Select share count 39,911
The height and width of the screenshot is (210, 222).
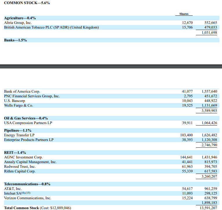pos(187,123)
